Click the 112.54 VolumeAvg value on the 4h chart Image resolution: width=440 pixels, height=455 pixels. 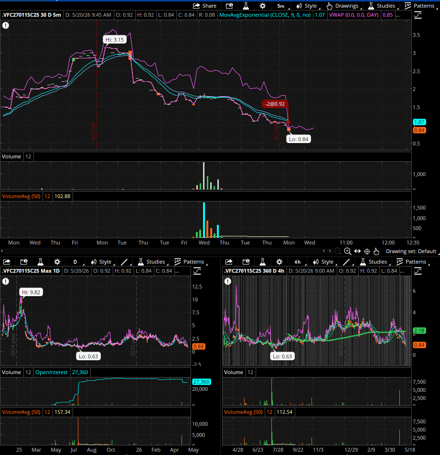[284, 412]
